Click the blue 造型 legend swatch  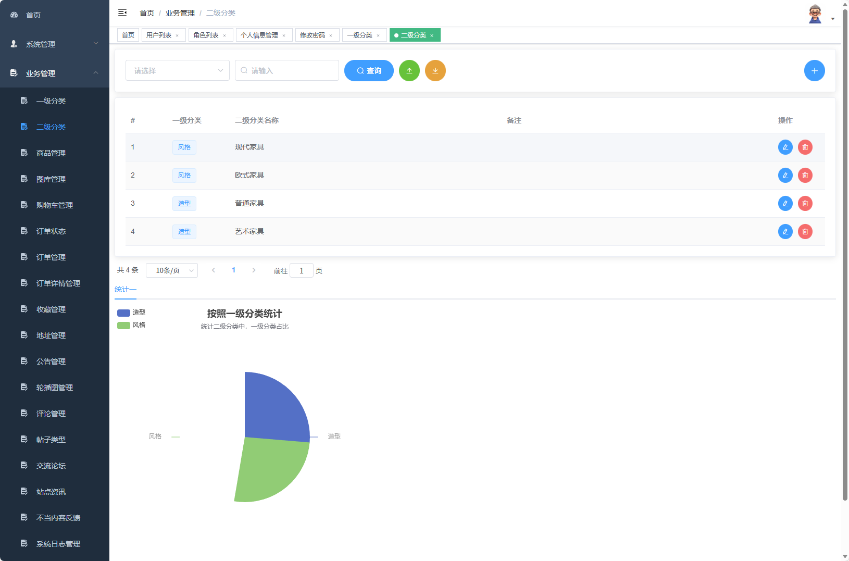point(122,313)
